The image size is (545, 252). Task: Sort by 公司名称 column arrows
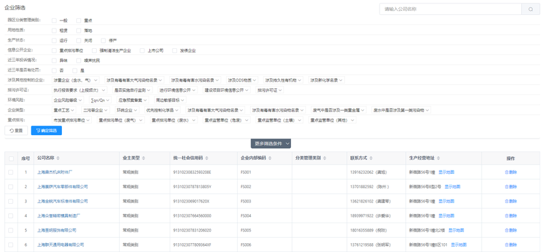[58, 158]
